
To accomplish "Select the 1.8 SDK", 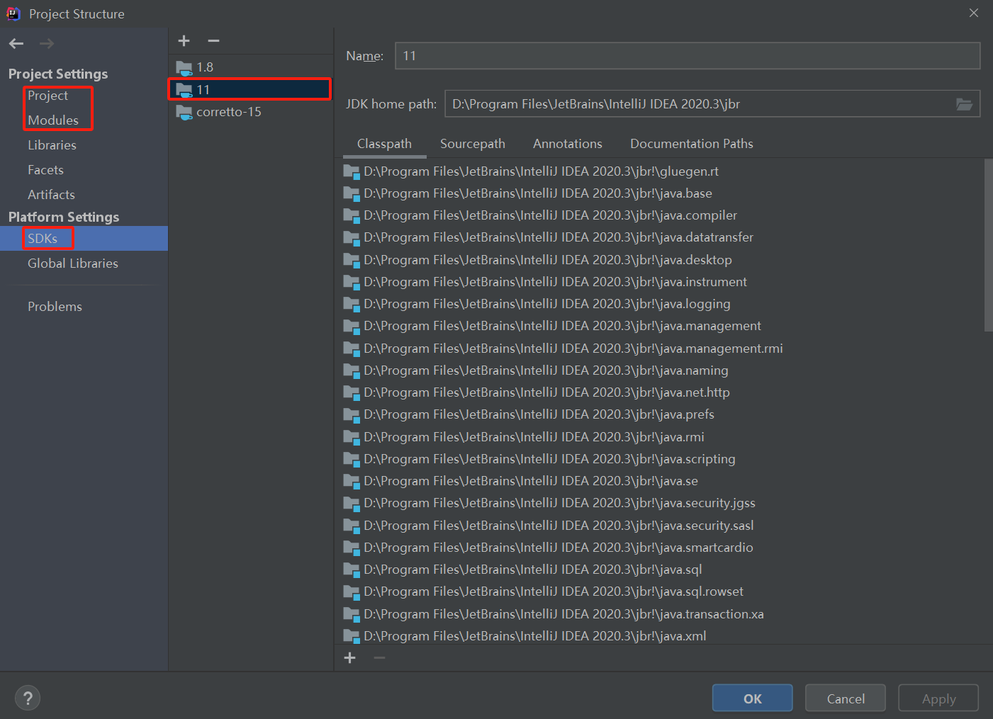I will coord(250,67).
